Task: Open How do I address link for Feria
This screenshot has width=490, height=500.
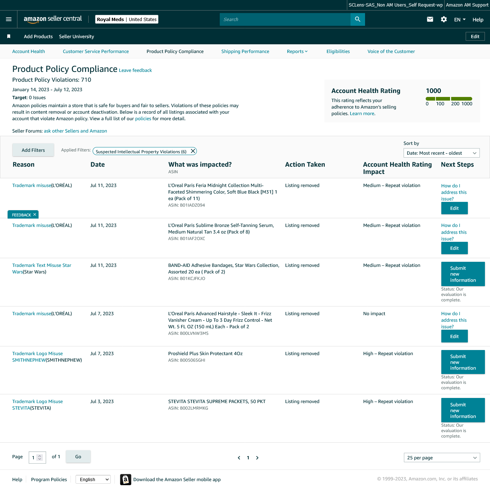Action: (x=454, y=192)
